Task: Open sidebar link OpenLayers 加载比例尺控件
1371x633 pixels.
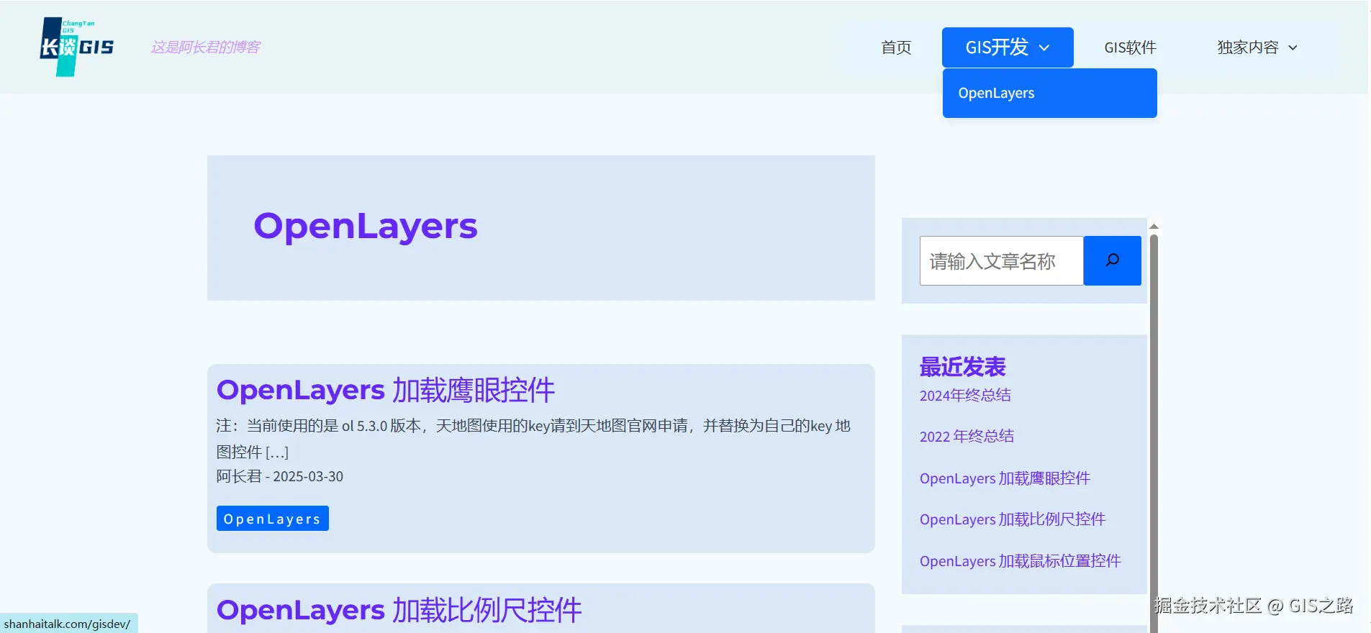Action: point(1013,519)
